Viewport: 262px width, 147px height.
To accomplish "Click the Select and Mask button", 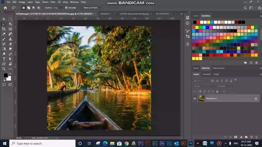I will pos(91,8).
